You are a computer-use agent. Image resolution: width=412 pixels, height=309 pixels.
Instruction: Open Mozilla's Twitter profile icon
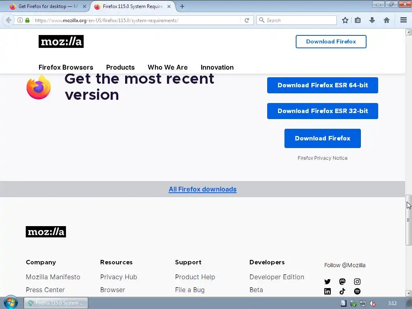(x=328, y=282)
